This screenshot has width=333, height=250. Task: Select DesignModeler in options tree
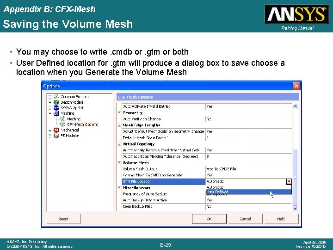pos(73,102)
